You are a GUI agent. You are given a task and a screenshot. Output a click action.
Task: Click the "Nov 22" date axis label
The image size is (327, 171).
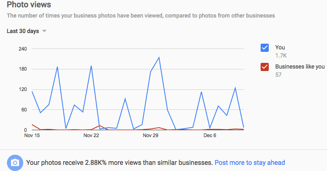[91, 135]
